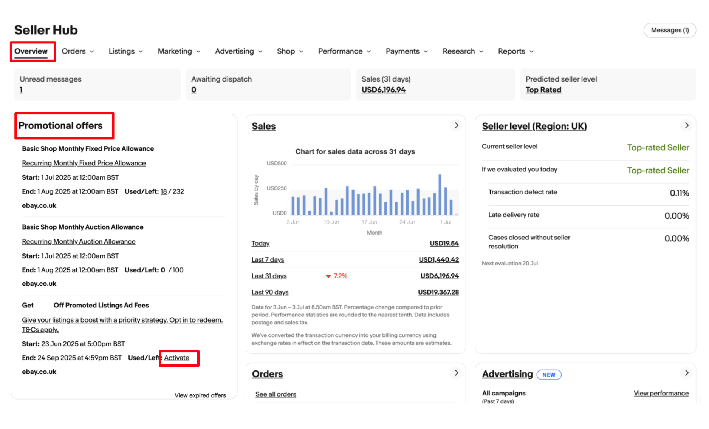Click Transaction defect rate value 0.11%
709x429 pixels.
[679, 193]
